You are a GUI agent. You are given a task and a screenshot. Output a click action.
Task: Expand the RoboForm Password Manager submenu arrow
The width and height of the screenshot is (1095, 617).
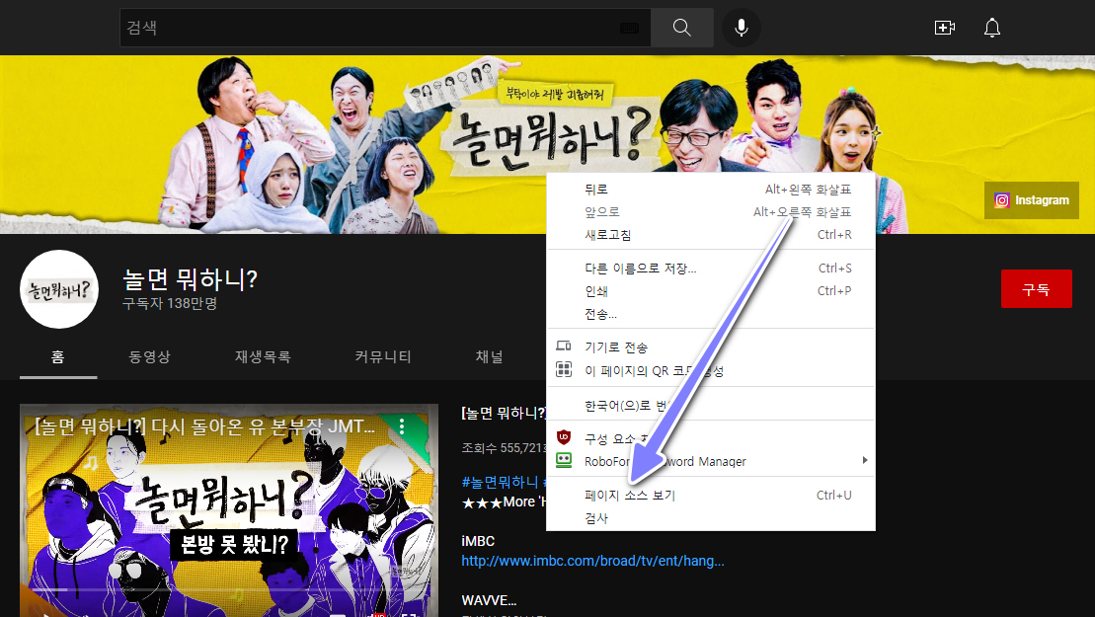tap(865, 460)
